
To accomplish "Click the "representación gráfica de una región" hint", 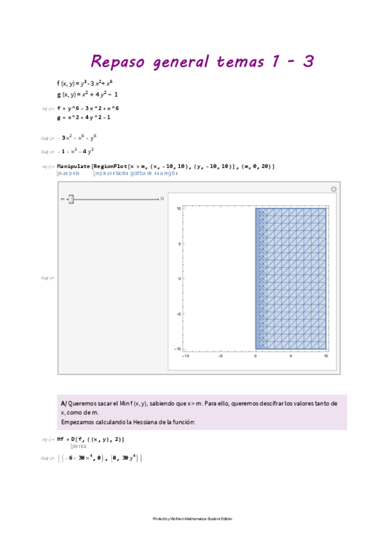I will click(135, 173).
